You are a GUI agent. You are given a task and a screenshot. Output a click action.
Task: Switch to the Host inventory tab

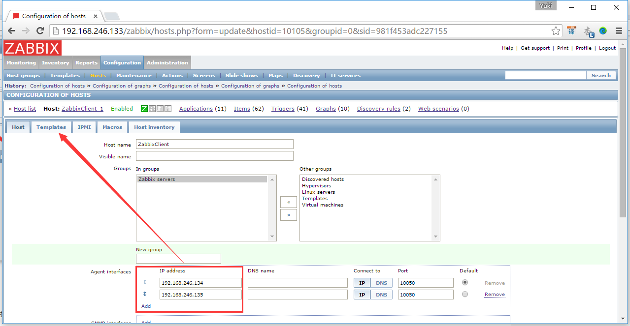point(154,127)
